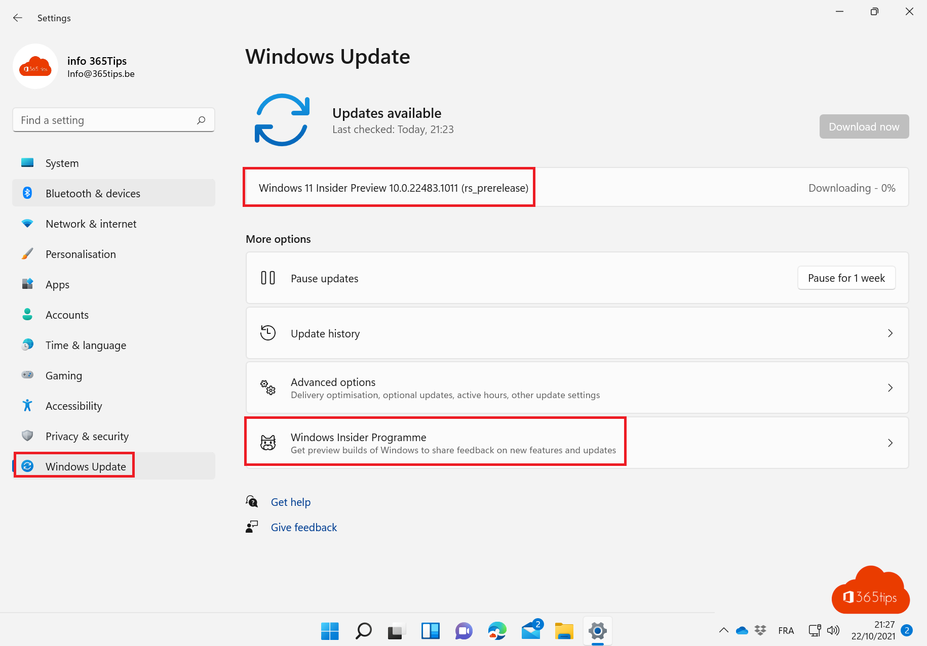Click the Advanced options gears icon
927x646 pixels.
[268, 387]
